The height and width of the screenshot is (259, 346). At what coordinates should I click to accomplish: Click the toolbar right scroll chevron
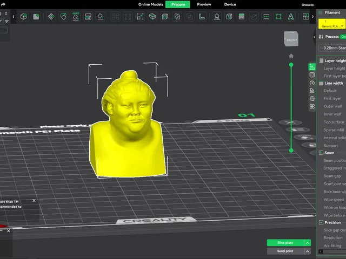(x=312, y=17)
